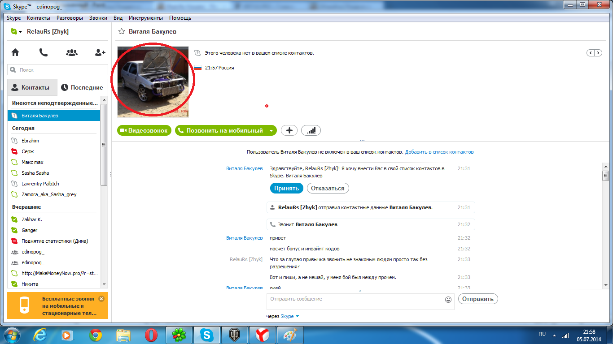Open conversation with Ganger

[54, 230]
